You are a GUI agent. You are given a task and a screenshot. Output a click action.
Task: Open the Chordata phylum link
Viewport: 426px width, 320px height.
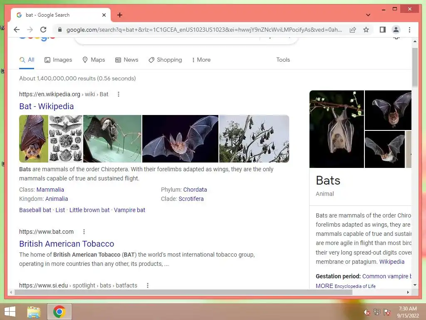(195, 190)
